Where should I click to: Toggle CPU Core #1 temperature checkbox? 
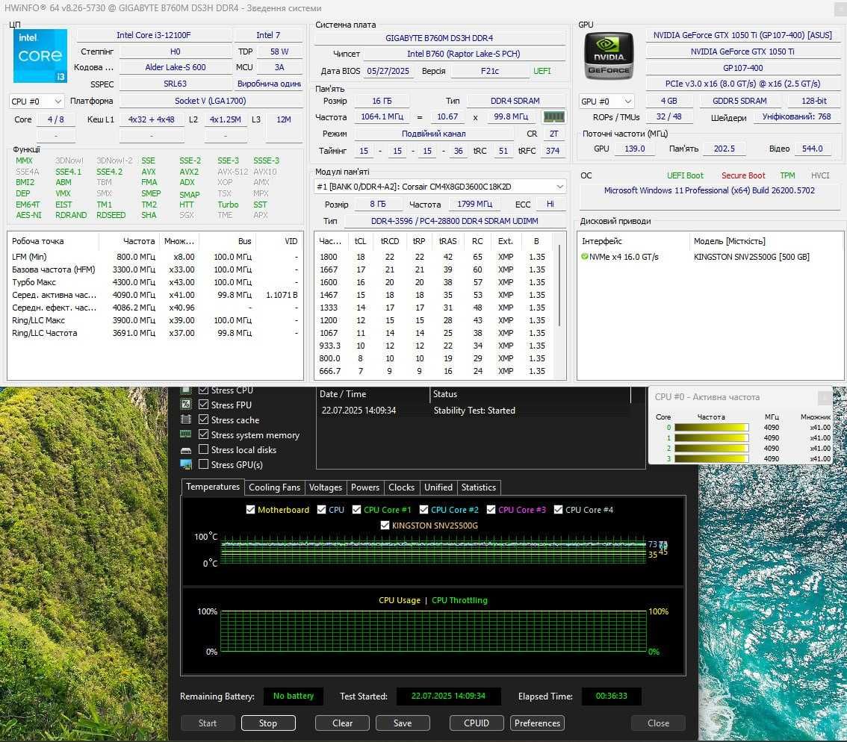356,510
